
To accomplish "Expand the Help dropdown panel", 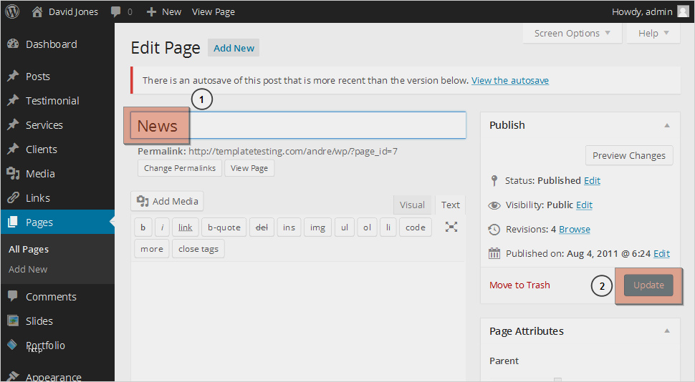I will click(653, 34).
